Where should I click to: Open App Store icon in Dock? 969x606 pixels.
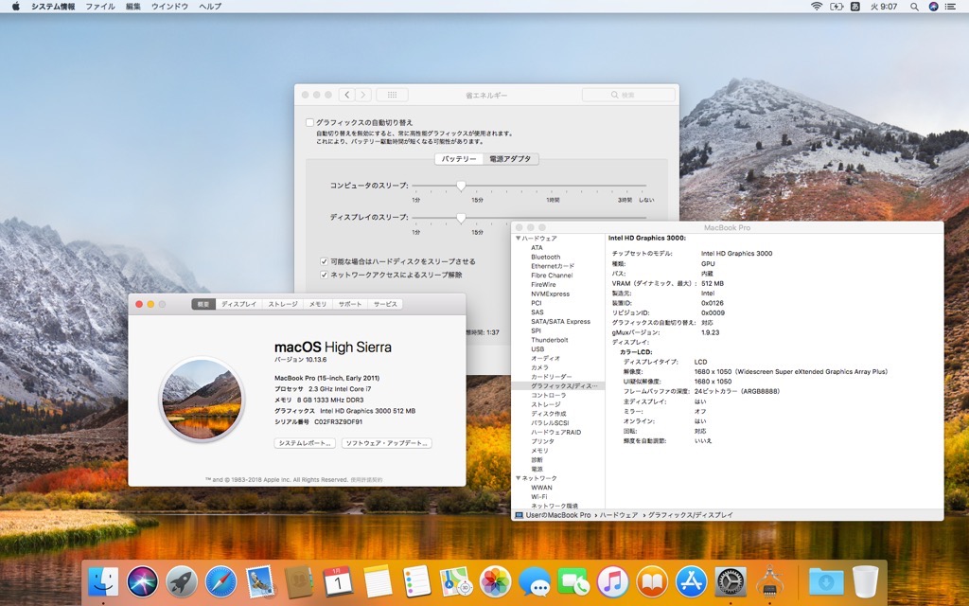691,581
